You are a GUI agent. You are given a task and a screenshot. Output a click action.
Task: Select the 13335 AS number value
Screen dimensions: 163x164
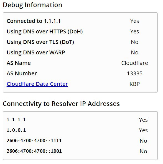point(134,73)
